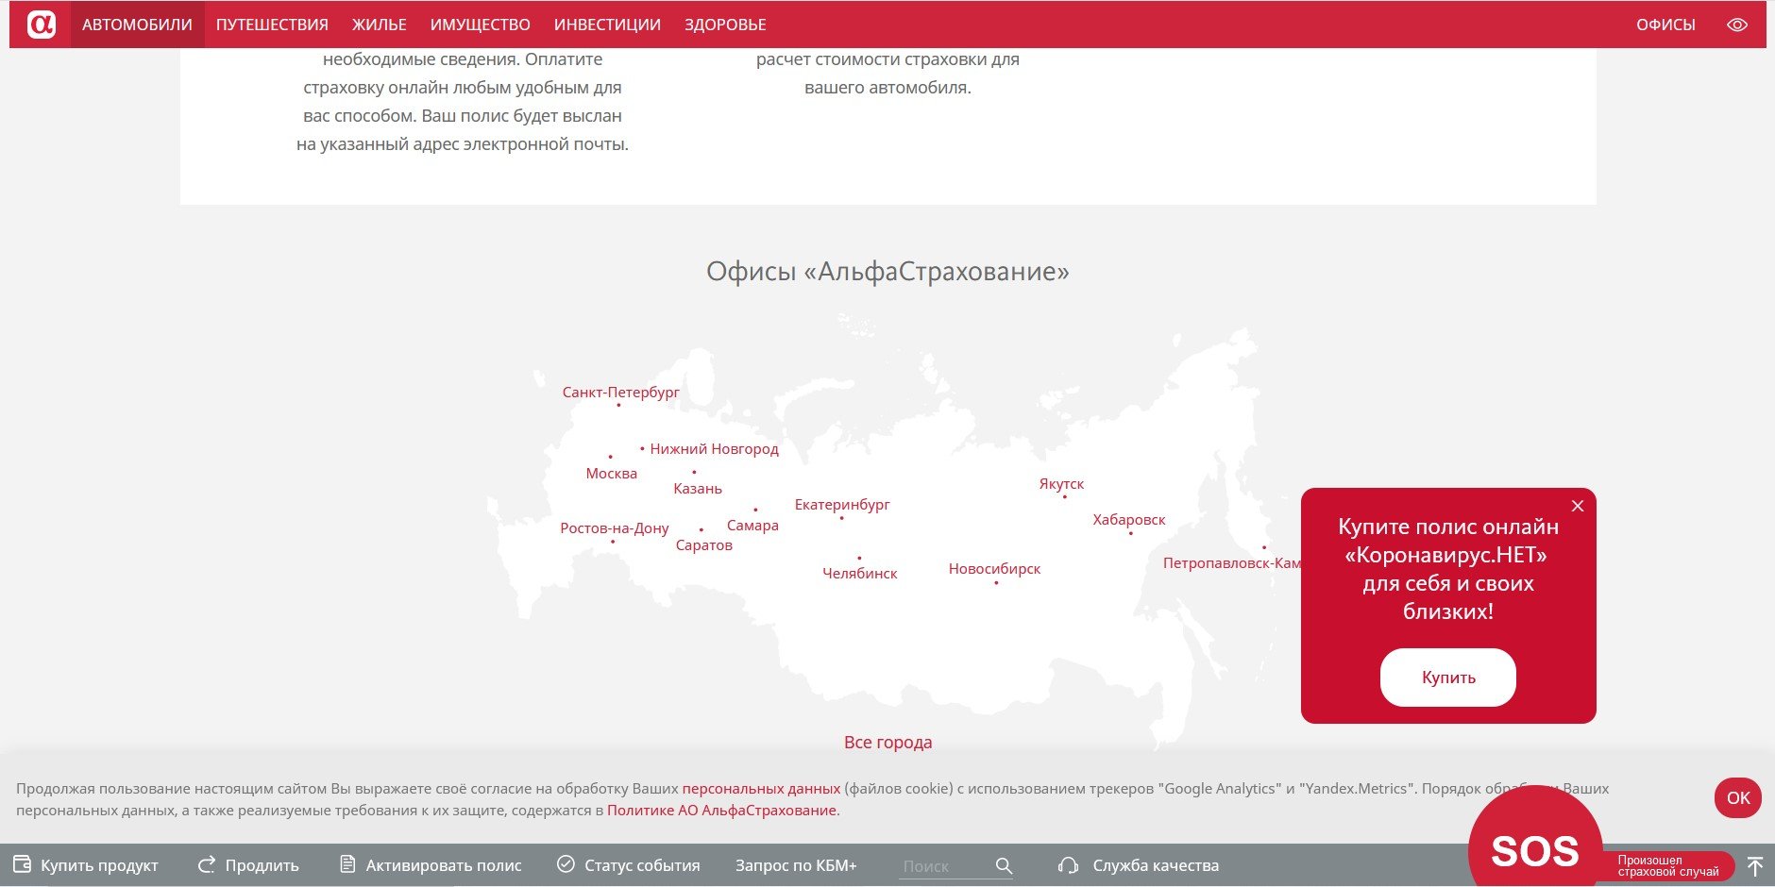Select Новосибирск on the map
This screenshot has width=1775, height=887.
point(994,569)
